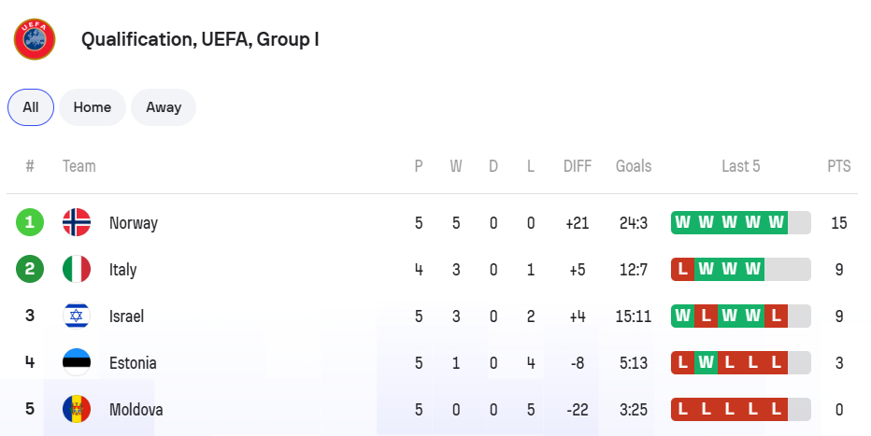Viewport: 871px width, 436px height.
Task: Click Italy's flag icon
Action: (x=77, y=270)
